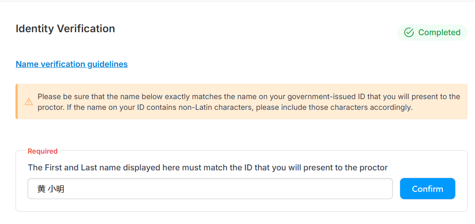Open the Name verification guidelines link

tap(71, 64)
